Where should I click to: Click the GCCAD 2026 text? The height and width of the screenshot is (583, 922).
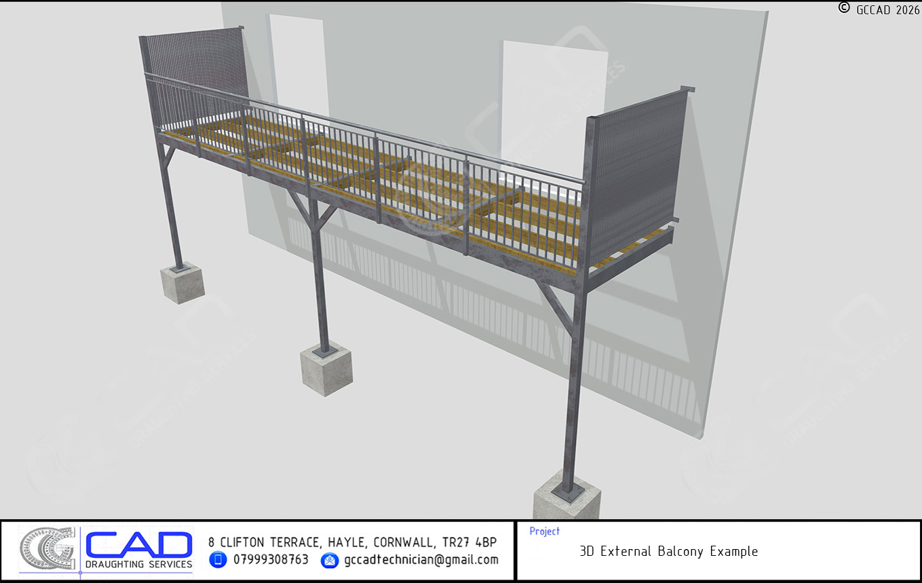point(887,10)
